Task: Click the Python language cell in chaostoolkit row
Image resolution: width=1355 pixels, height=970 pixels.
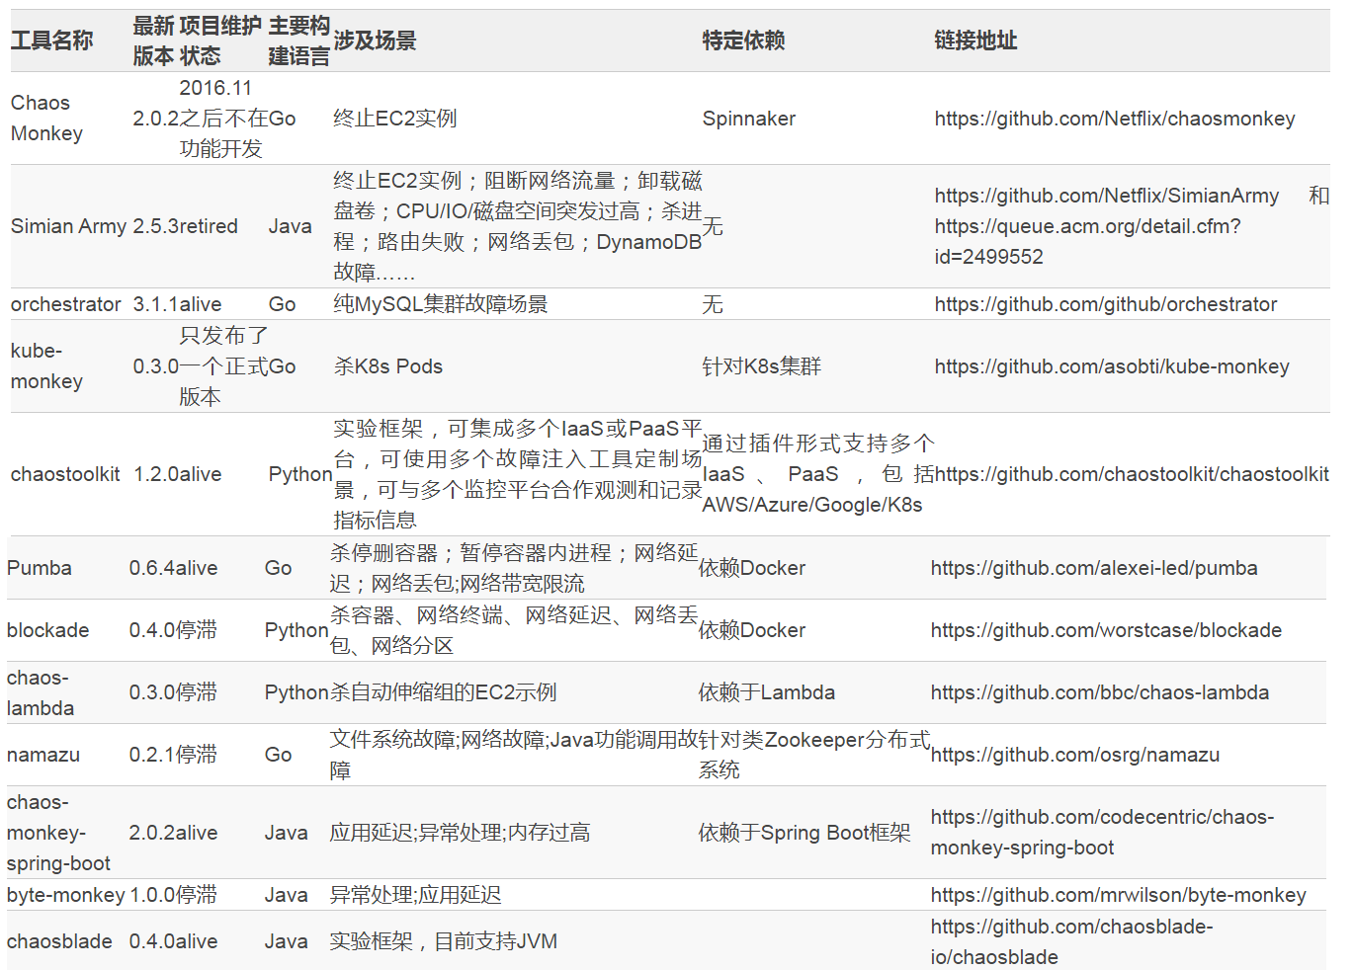Action: tap(300, 474)
